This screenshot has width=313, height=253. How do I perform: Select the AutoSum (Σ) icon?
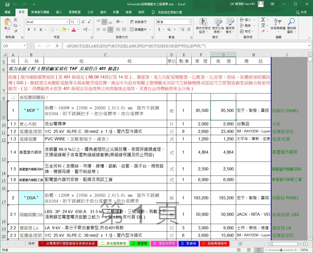coord(263,20)
